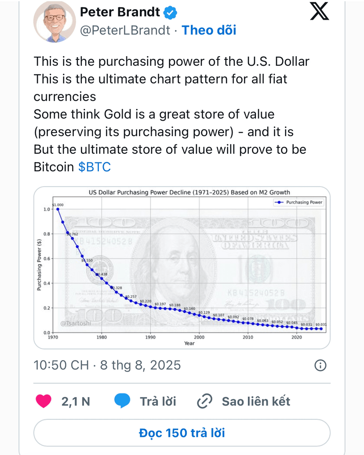Click Sao liên kết copy link text
The height and width of the screenshot is (455, 364).
click(x=256, y=401)
